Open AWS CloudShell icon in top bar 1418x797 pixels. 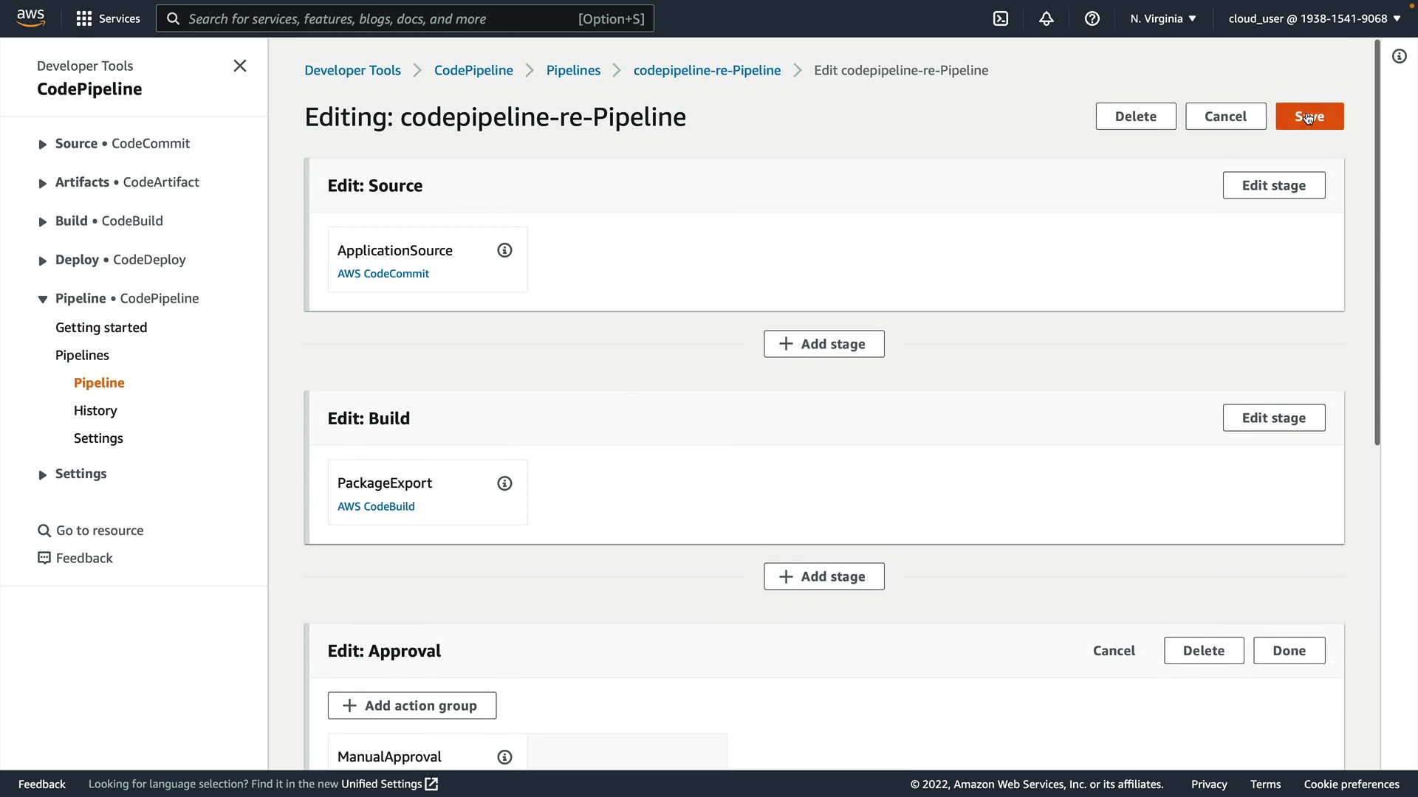pyautogui.click(x=1001, y=18)
